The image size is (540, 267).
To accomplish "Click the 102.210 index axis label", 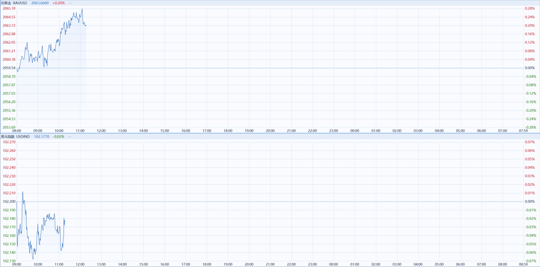I will pos(9,193).
